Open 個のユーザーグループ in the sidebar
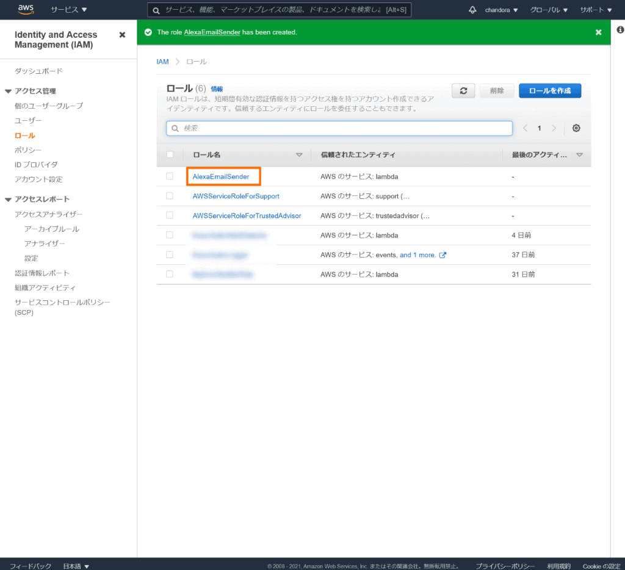Screen dimensions: 625x570 coord(49,106)
